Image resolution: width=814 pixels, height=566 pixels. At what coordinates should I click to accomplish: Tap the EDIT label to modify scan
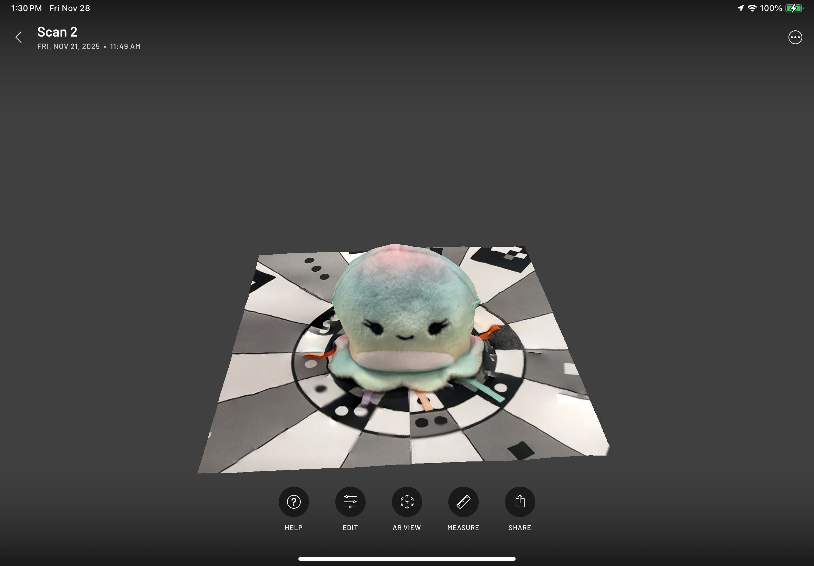coord(350,527)
